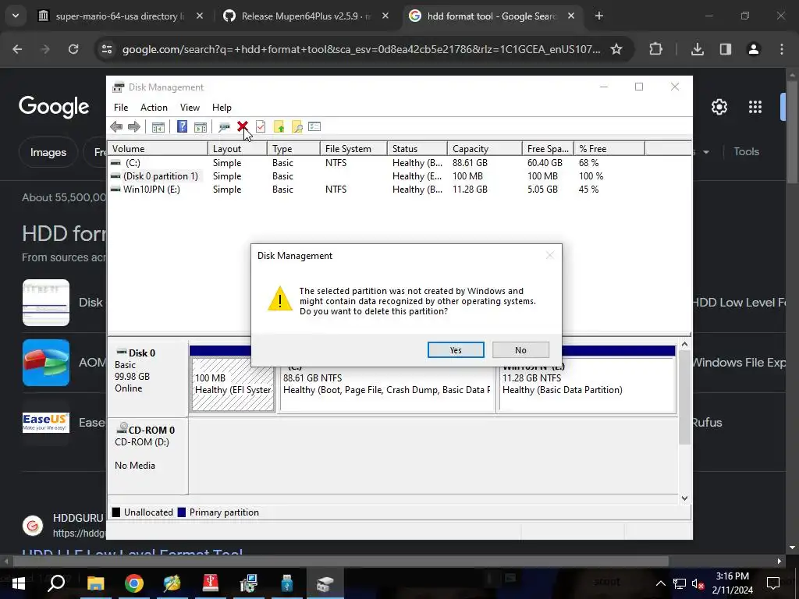Image resolution: width=799 pixels, height=599 pixels.
Task: Click the Chrome address bar URL
Action: (360, 49)
